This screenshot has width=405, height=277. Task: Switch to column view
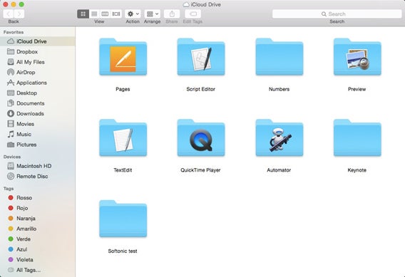coord(105,14)
